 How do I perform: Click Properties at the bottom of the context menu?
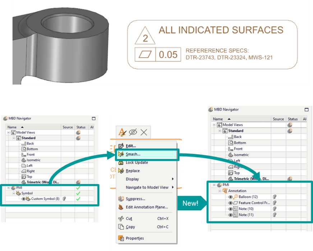134,238
